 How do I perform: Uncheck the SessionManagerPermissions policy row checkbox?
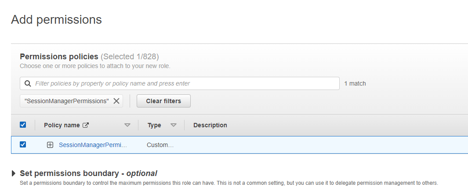tap(23, 144)
